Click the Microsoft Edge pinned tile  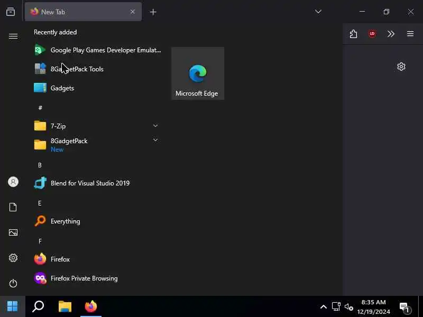pyautogui.click(x=198, y=73)
